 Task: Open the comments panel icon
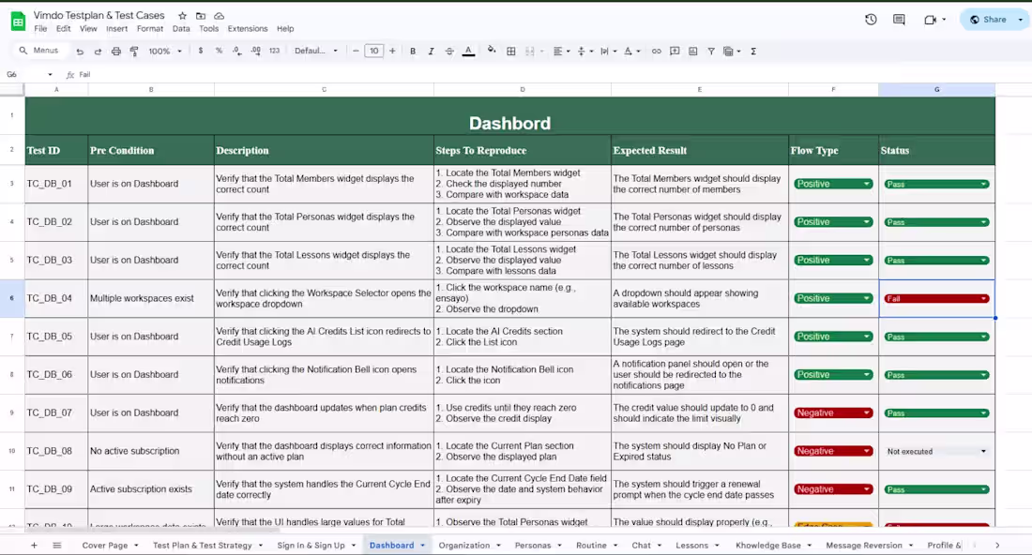click(899, 20)
